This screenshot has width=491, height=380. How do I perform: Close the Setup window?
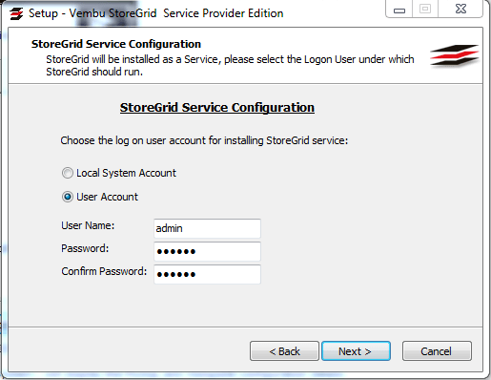click(x=460, y=9)
